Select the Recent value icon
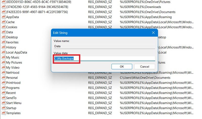This screenshot has height=119, width=202. tap(4, 93)
